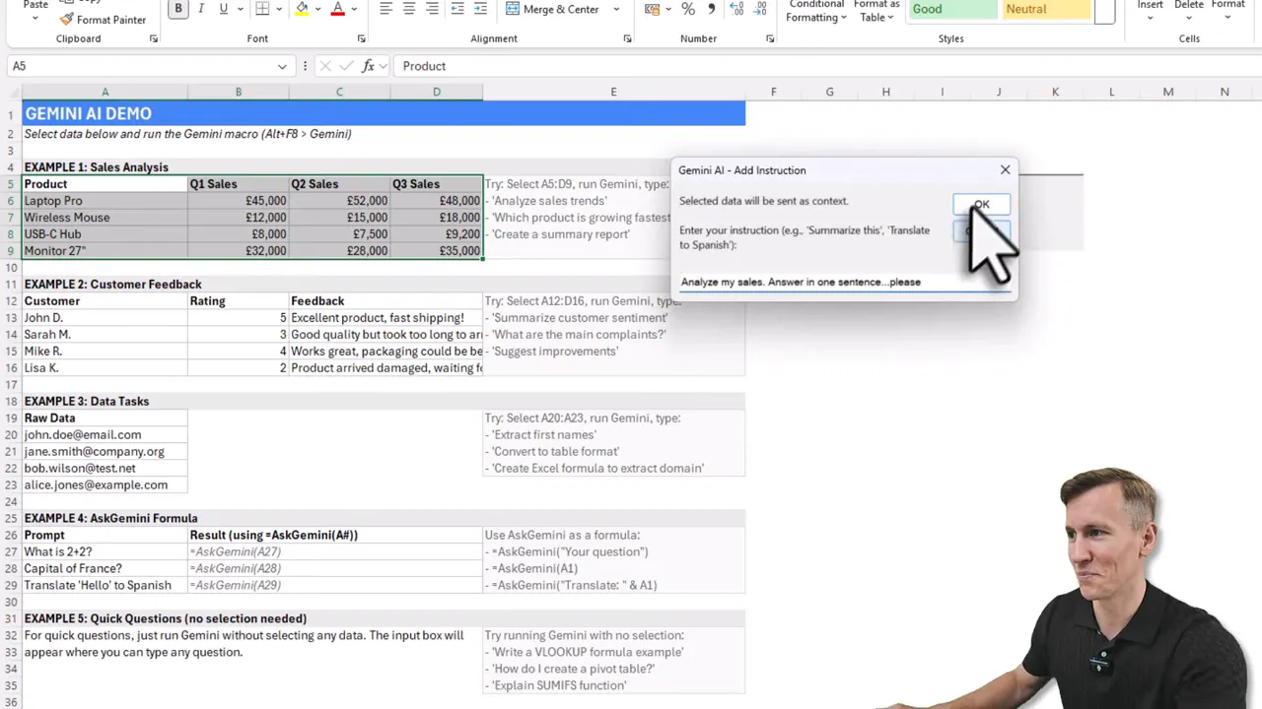This screenshot has height=709, width=1262.
Task: Select the Format Painter tool
Action: pos(103,19)
